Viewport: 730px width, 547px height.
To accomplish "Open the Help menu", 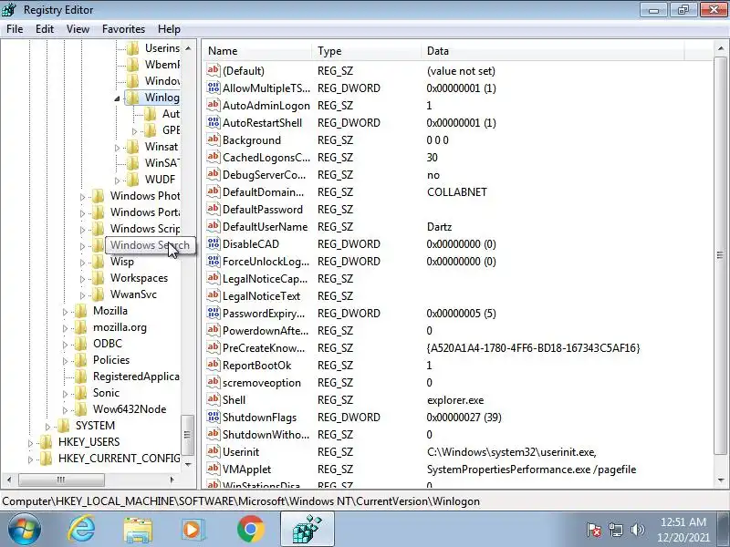I will coord(169,29).
